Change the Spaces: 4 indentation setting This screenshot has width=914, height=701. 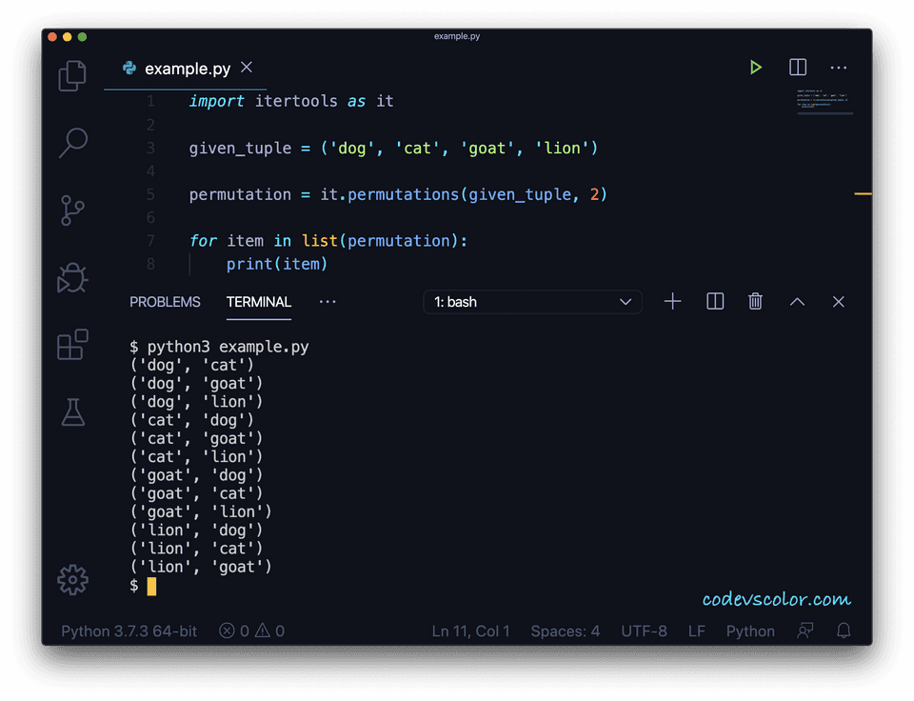coord(565,631)
